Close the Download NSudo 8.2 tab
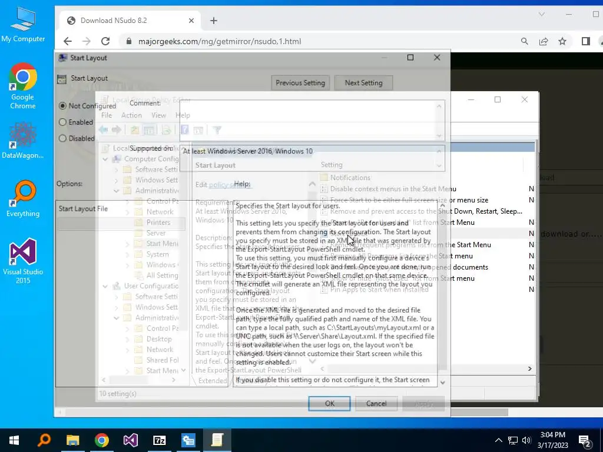This screenshot has width=603, height=452. coord(191,21)
